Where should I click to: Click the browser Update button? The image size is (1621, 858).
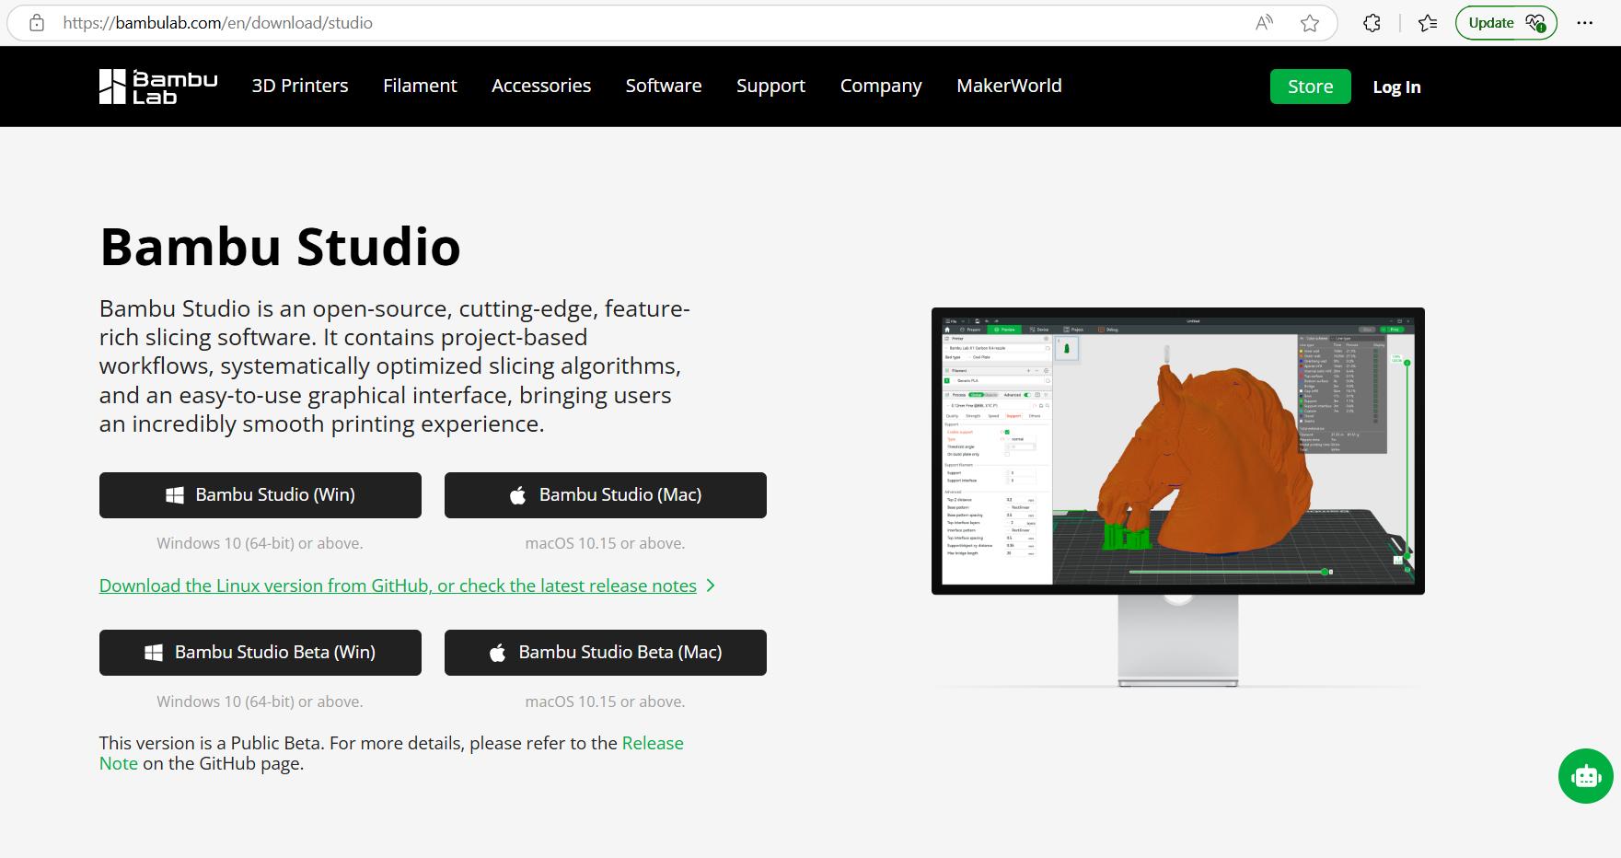tap(1506, 23)
